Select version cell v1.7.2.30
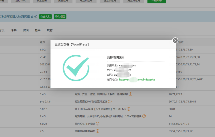The width and height of the screenshot is (215, 137). (45, 79)
